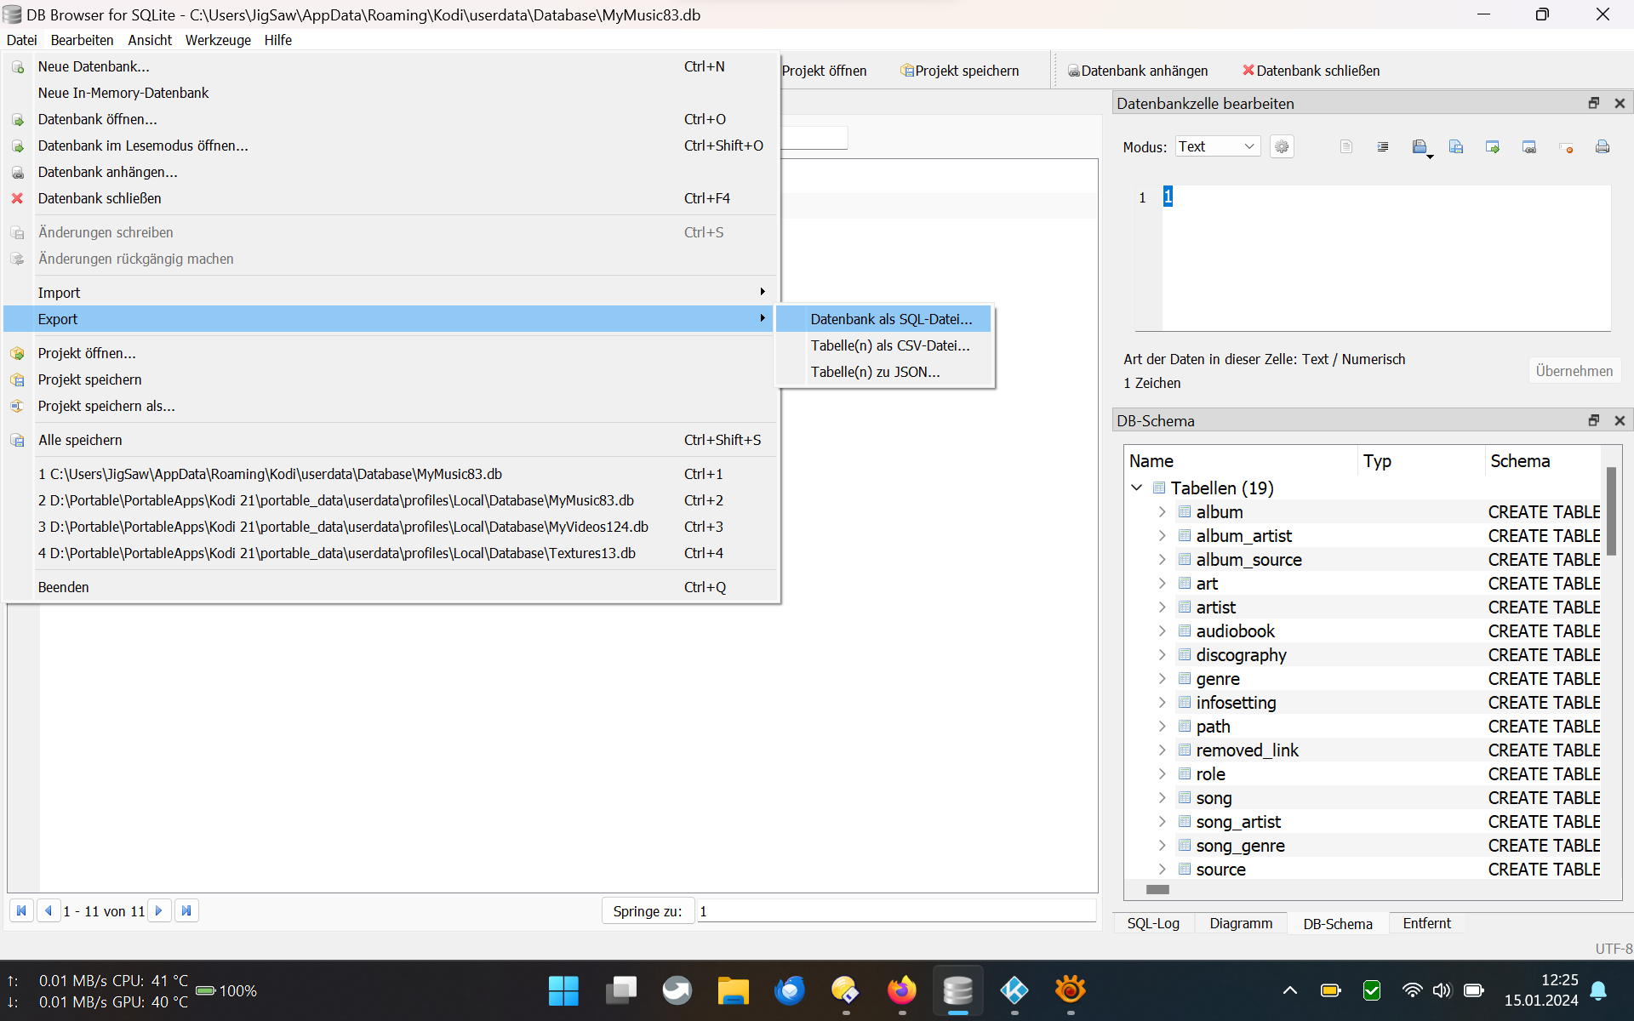Viewport: 1634px width, 1021px height.
Task: Go to previous records page arrow
Action: [x=49, y=910]
